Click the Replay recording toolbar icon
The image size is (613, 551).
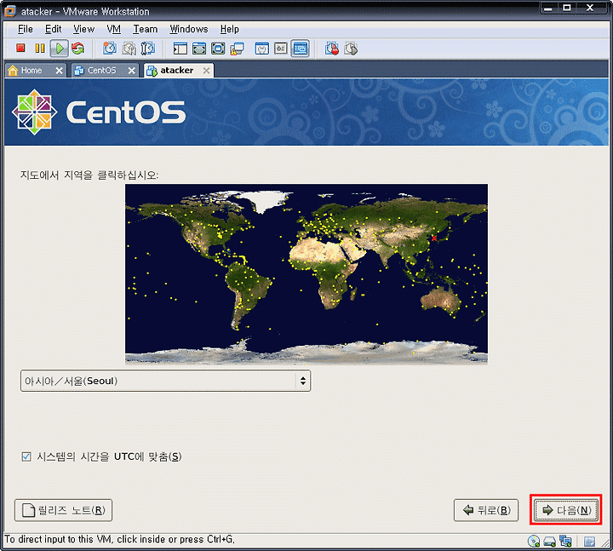(351, 49)
